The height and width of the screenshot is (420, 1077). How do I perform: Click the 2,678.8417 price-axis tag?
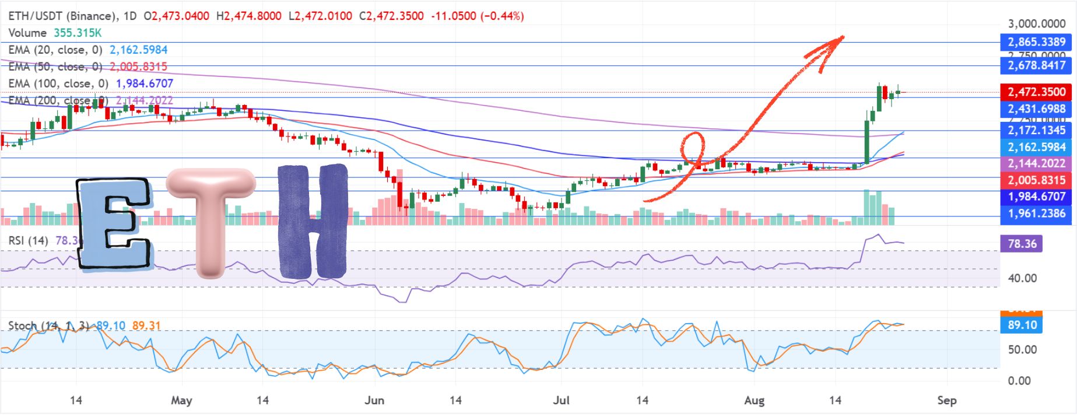1036,65
